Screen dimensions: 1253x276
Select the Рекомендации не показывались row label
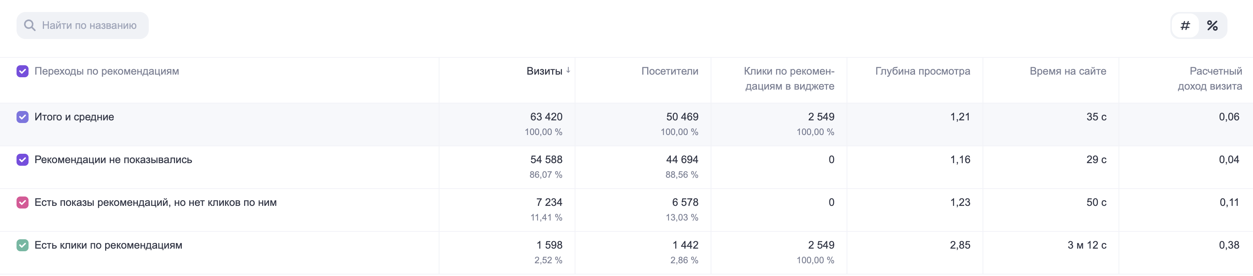point(113,160)
